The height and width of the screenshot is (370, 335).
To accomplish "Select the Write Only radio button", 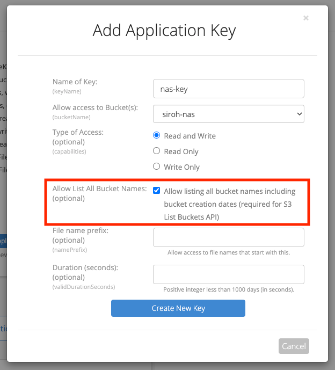I will 157,166.
